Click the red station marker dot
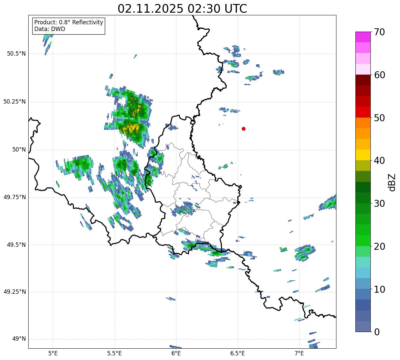The width and height of the screenshot is (400, 360). (244, 129)
